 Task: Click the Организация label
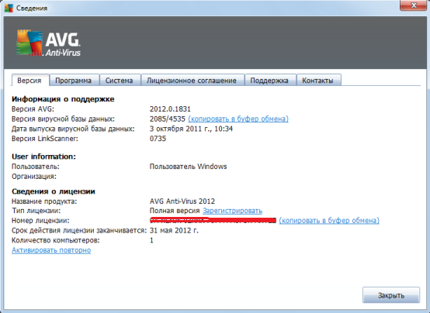[34, 177]
